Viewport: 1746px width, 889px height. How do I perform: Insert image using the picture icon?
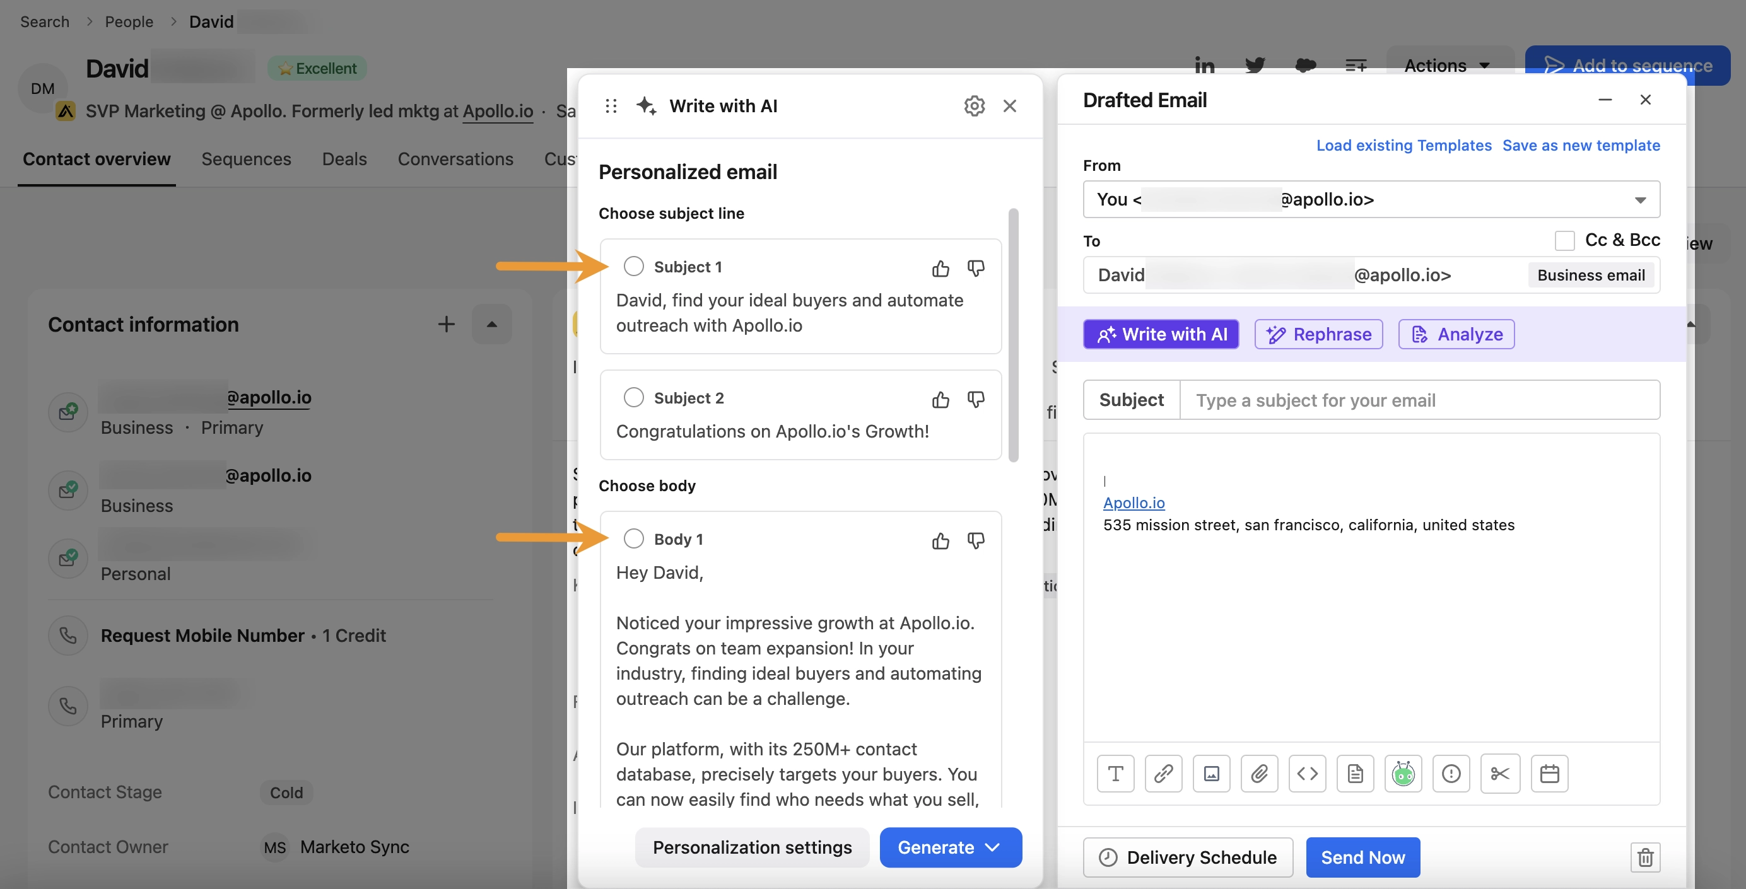click(1211, 773)
